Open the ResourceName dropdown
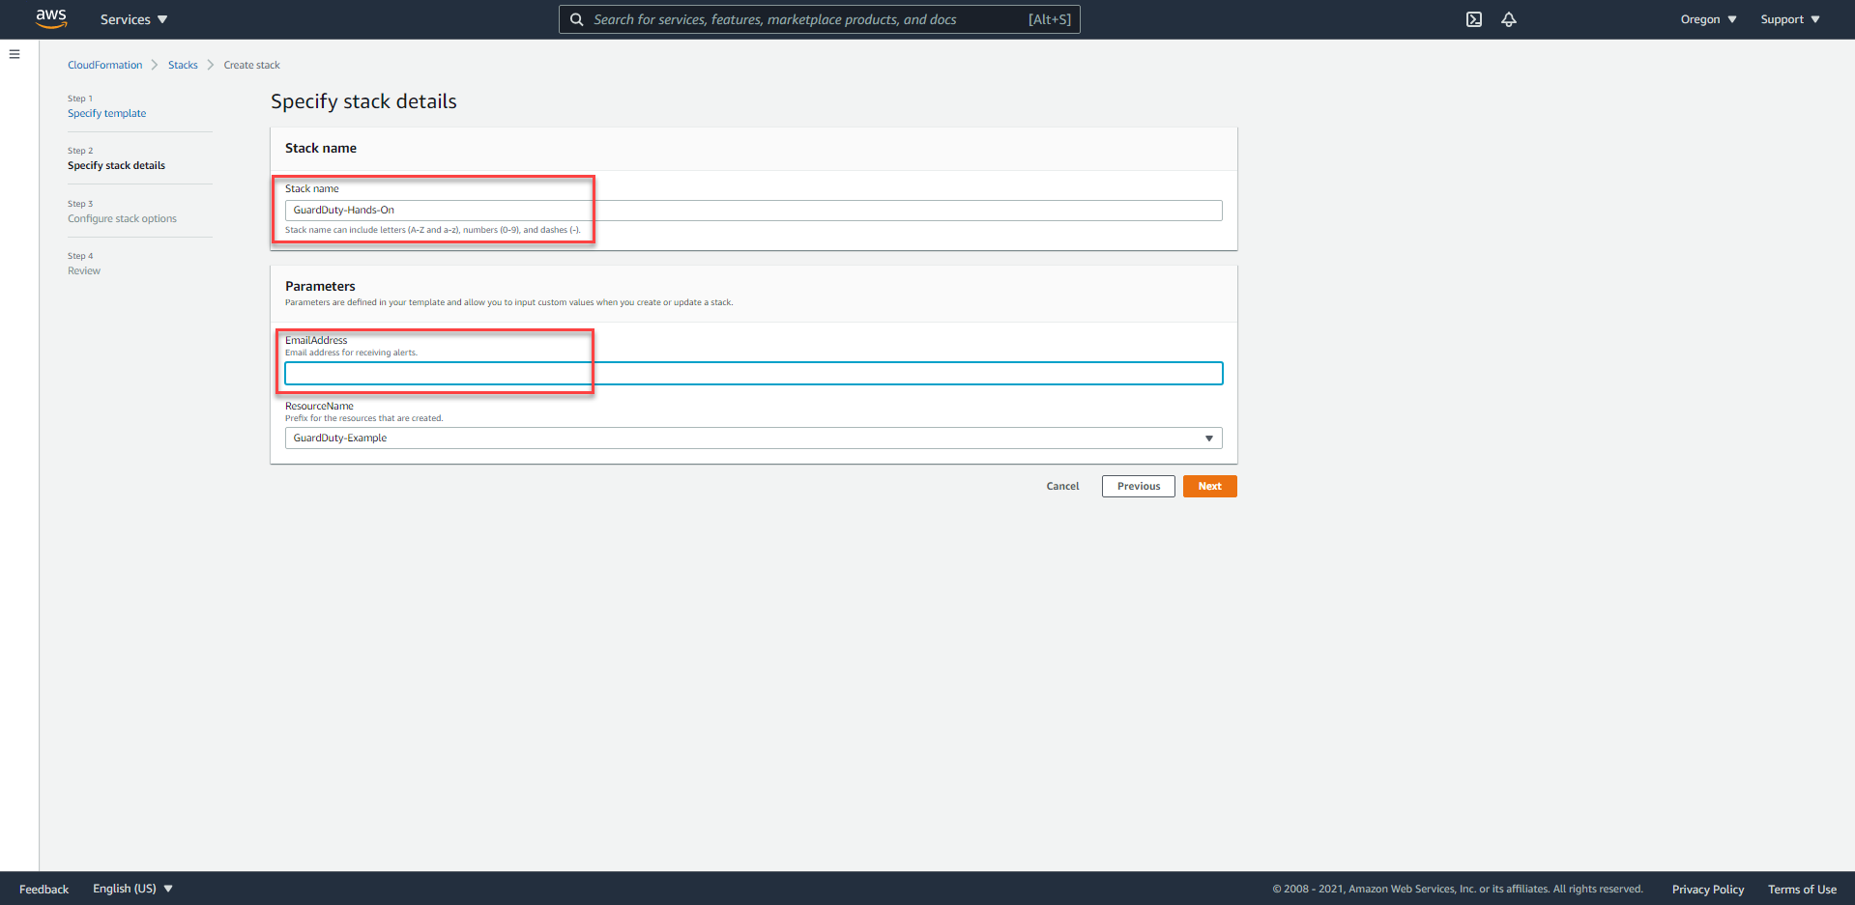The image size is (1855, 905). (x=753, y=438)
